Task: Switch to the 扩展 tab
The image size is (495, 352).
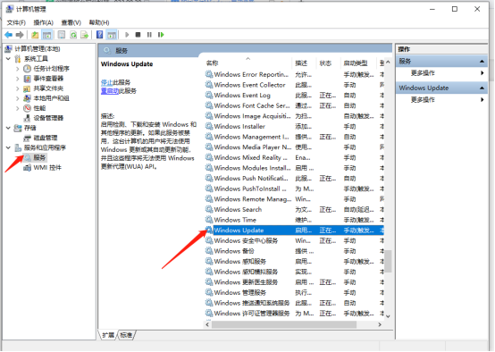Action: [x=108, y=335]
